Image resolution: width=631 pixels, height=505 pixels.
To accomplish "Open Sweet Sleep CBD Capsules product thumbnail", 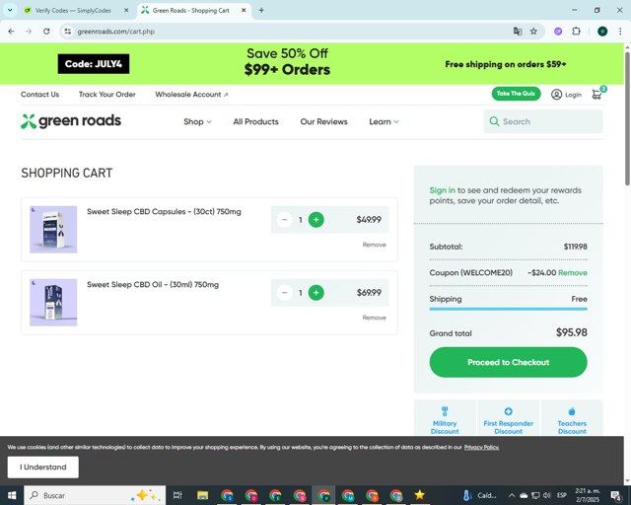I will pos(53,230).
